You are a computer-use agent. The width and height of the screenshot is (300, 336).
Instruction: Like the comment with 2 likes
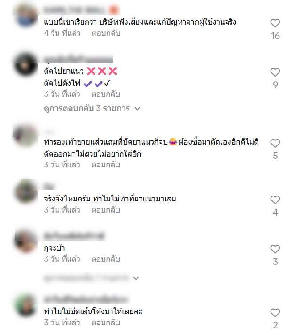tap(275, 313)
